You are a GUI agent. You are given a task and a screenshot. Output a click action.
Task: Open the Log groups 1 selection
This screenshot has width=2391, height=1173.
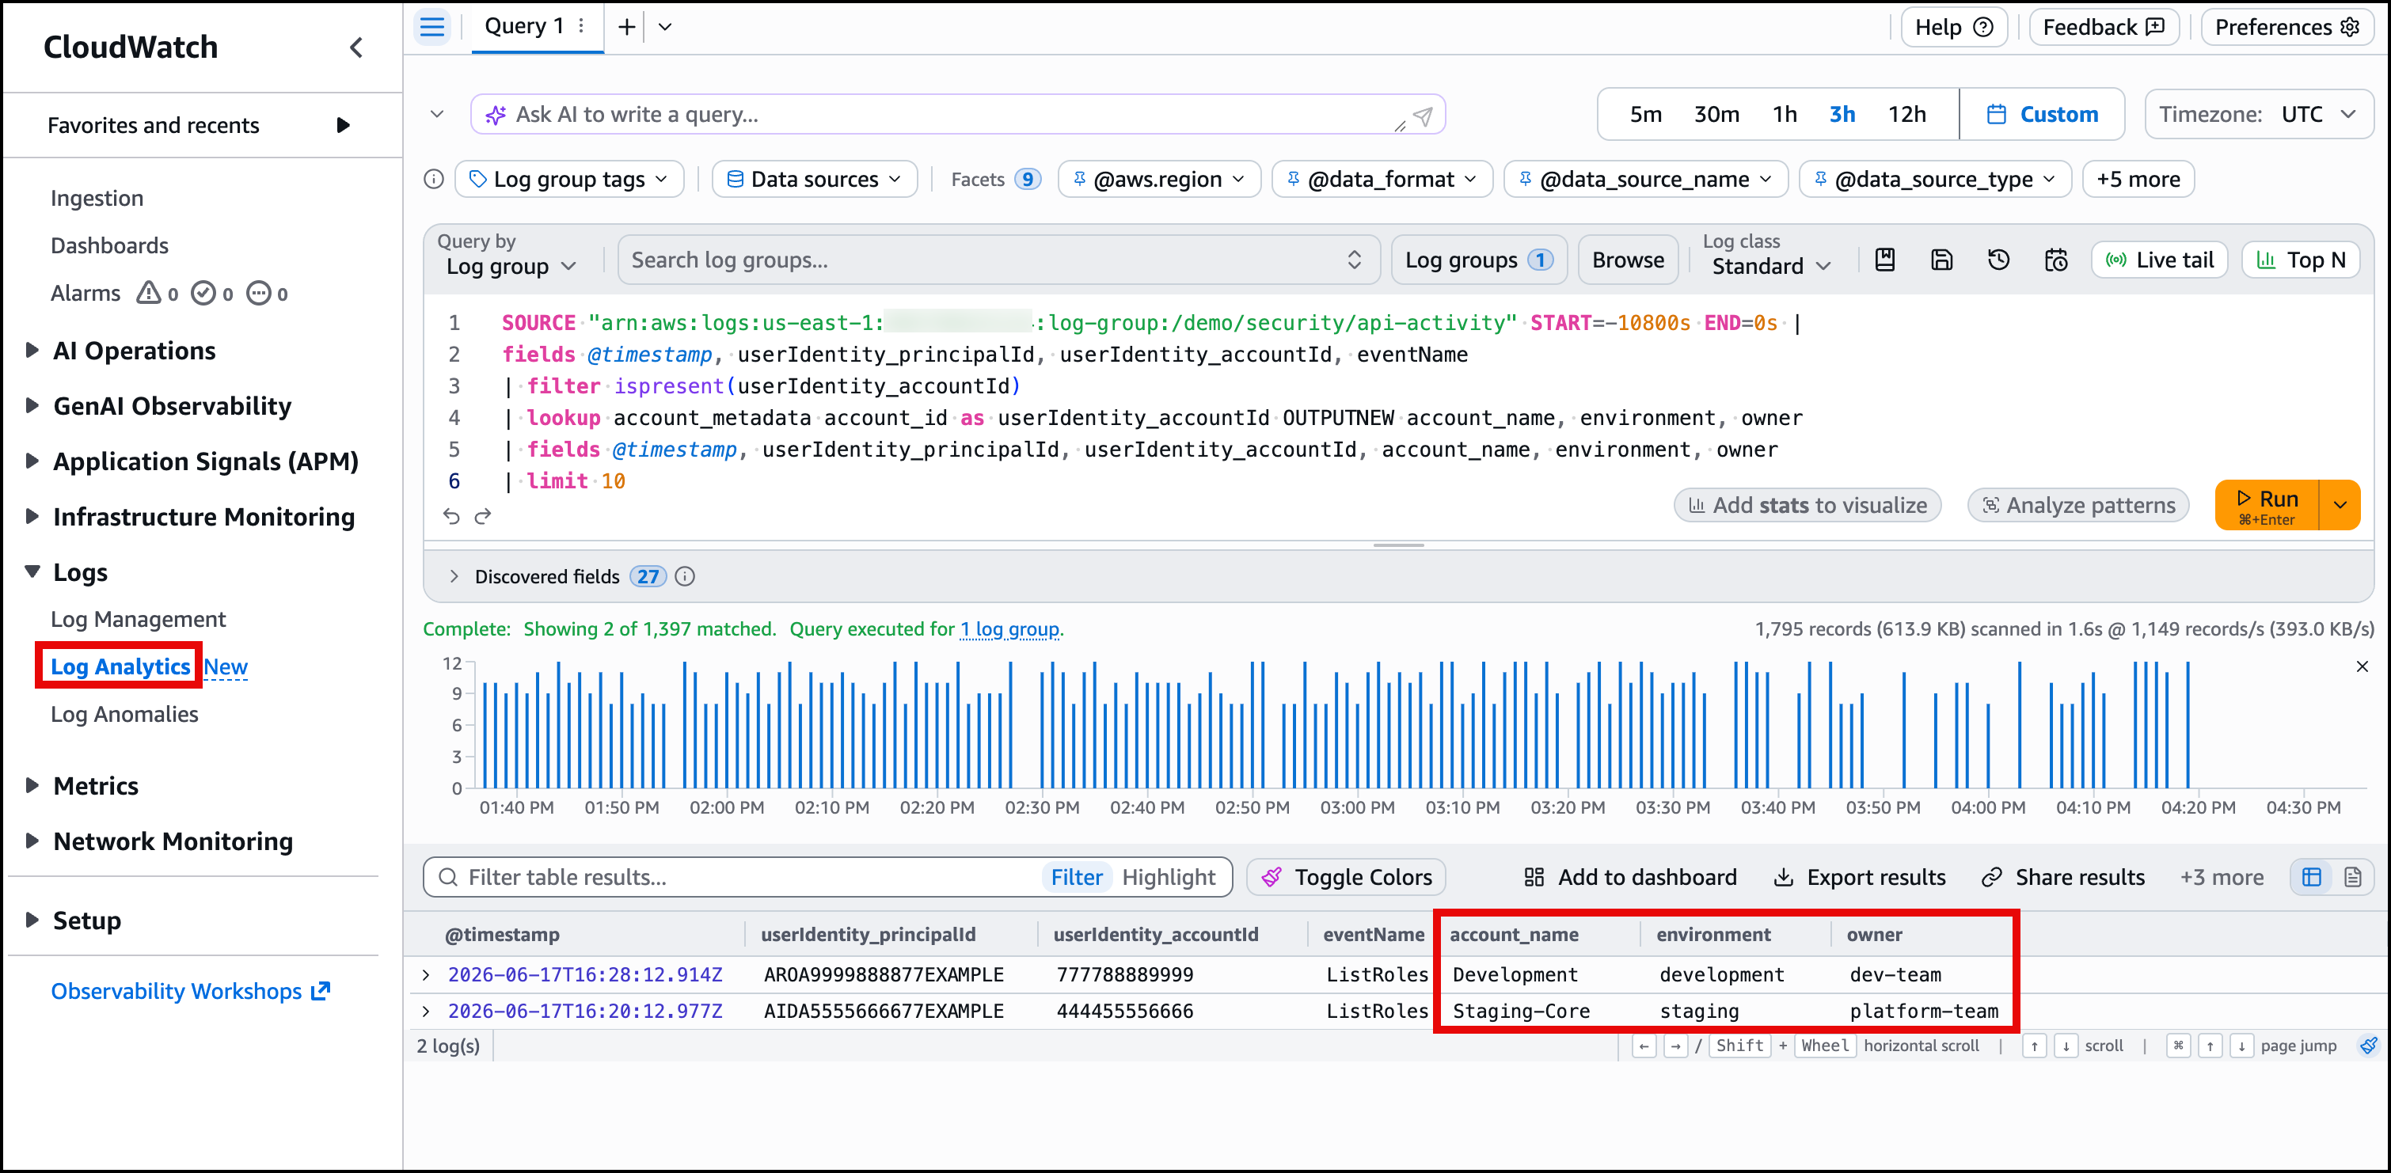pos(1479,260)
